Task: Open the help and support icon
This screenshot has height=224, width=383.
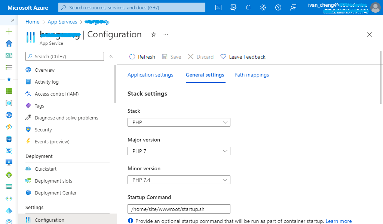Action: 278,7
